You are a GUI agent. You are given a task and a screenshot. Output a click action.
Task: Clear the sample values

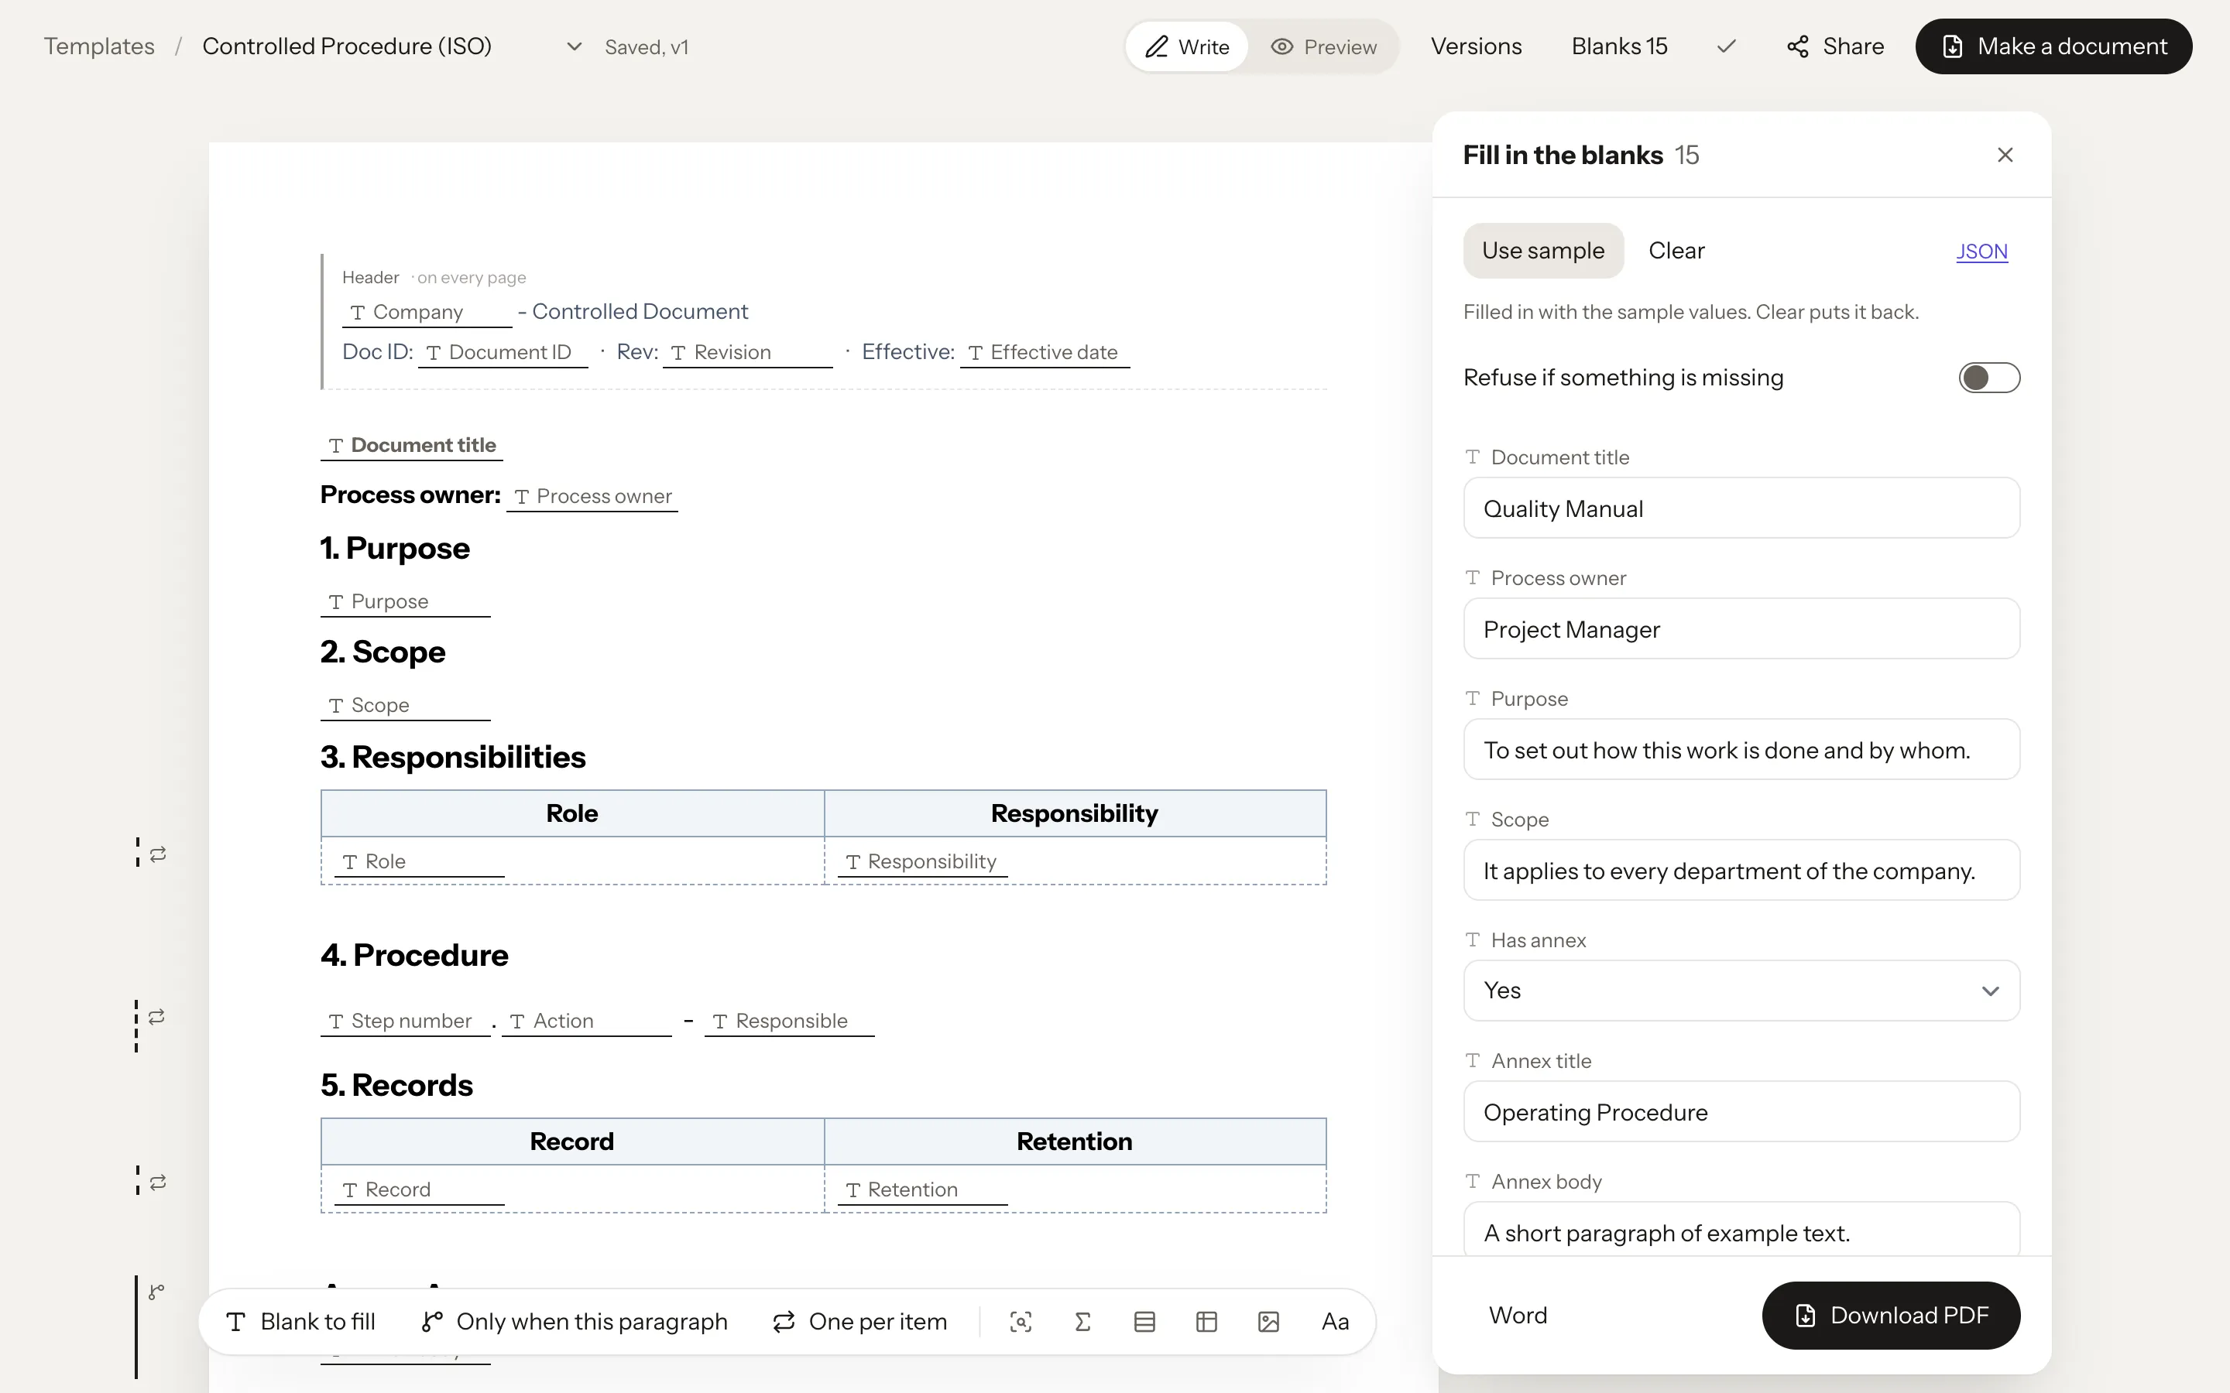(x=1676, y=251)
